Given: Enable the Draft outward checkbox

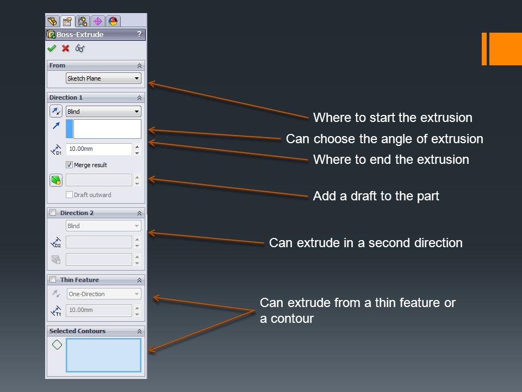Looking at the screenshot, I should [69, 195].
